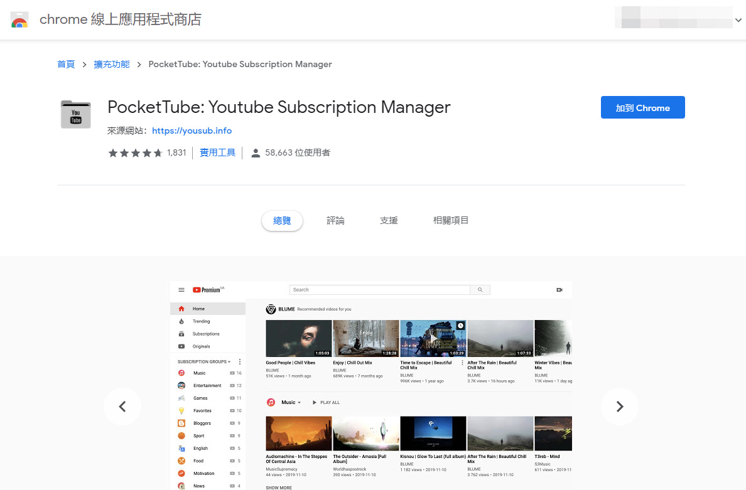Open the Music group icon
The image size is (746, 490).
(x=181, y=373)
